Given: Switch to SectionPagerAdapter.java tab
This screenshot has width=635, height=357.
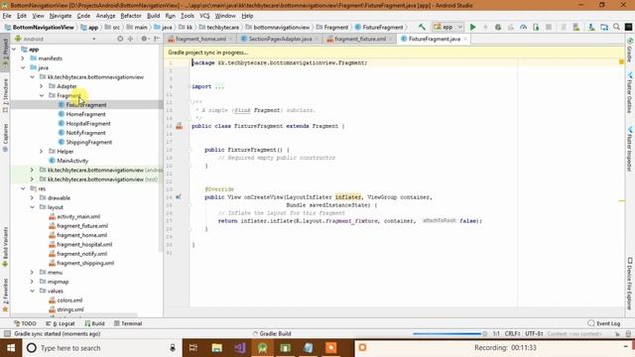Looking at the screenshot, I should [x=280, y=39].
